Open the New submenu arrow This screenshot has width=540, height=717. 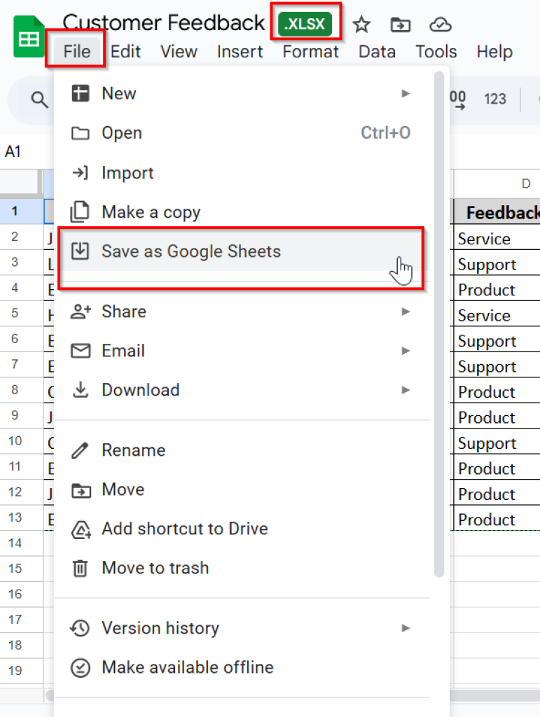point(406,93)
